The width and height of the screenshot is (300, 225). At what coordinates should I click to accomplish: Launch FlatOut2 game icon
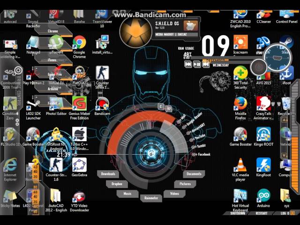tap(79, 73)
